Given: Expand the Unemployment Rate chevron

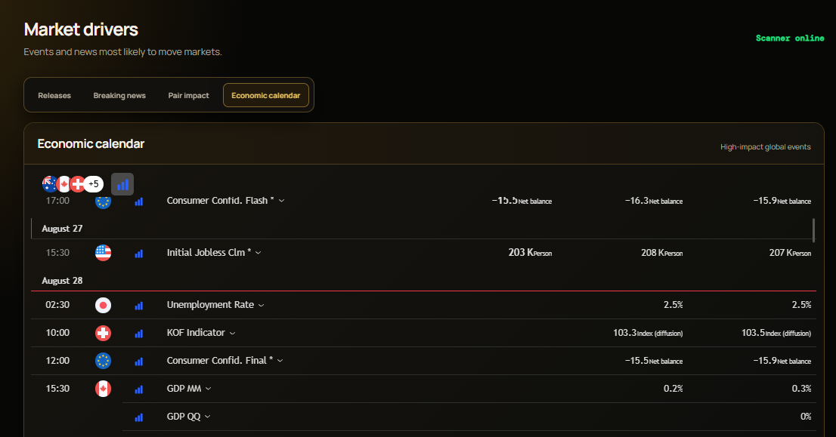Looking at the screenshot, I should coord(262,305).
